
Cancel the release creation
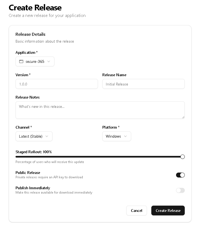tap(136, 211)
